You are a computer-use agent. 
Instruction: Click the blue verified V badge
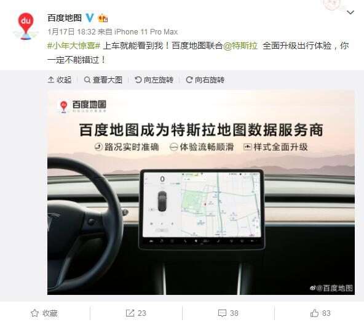pos(90,18)
